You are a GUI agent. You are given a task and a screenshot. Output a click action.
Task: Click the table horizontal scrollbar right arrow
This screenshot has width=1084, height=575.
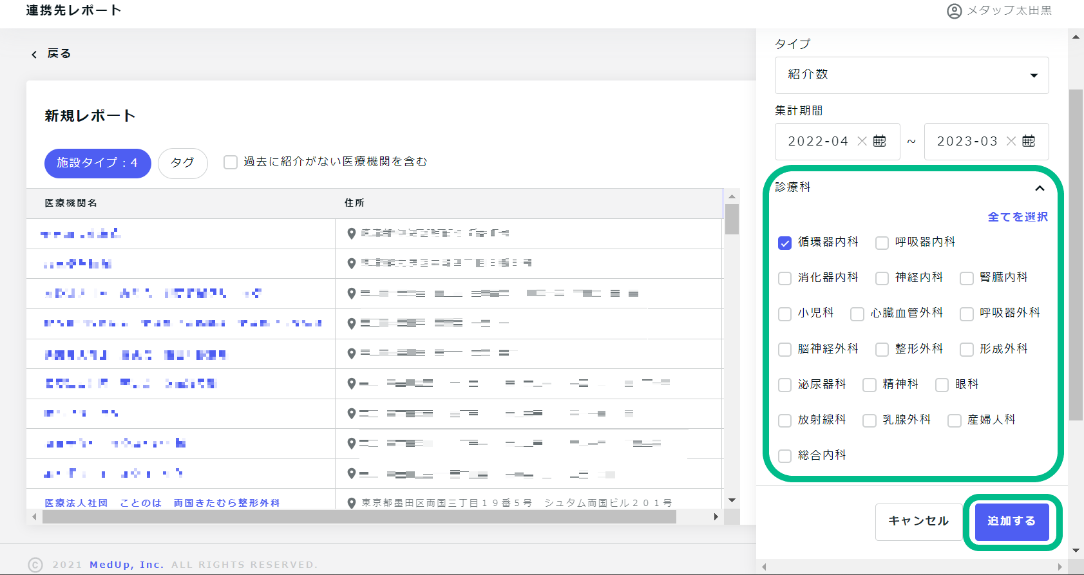pos(716,516)
